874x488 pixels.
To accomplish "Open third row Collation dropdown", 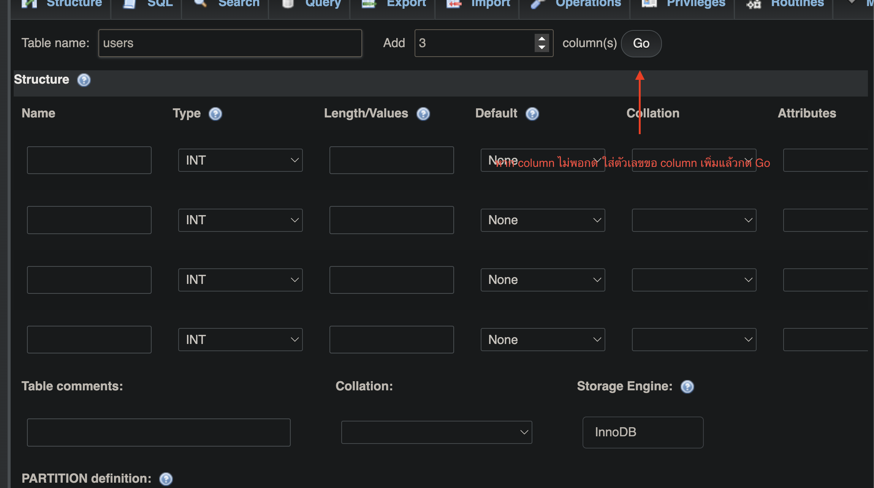I will pyautogui.click(x=694, y=280).
